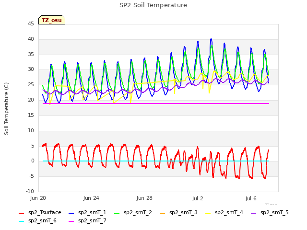The width and height of the screenshot is (307, 230).
Task: Click the 25 y-axis tick label
Action: (x=31, y=85)
